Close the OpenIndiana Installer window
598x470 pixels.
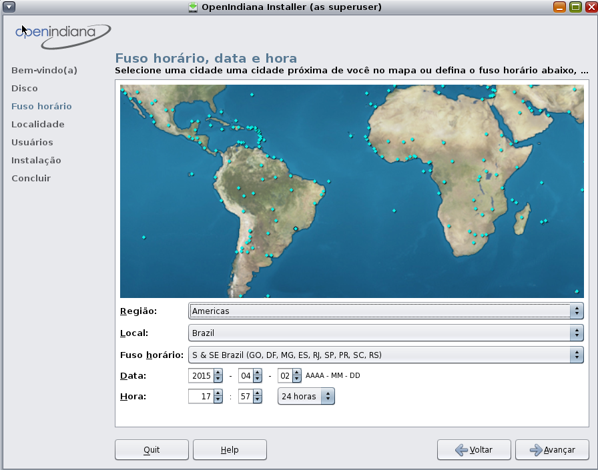point(591,7)
